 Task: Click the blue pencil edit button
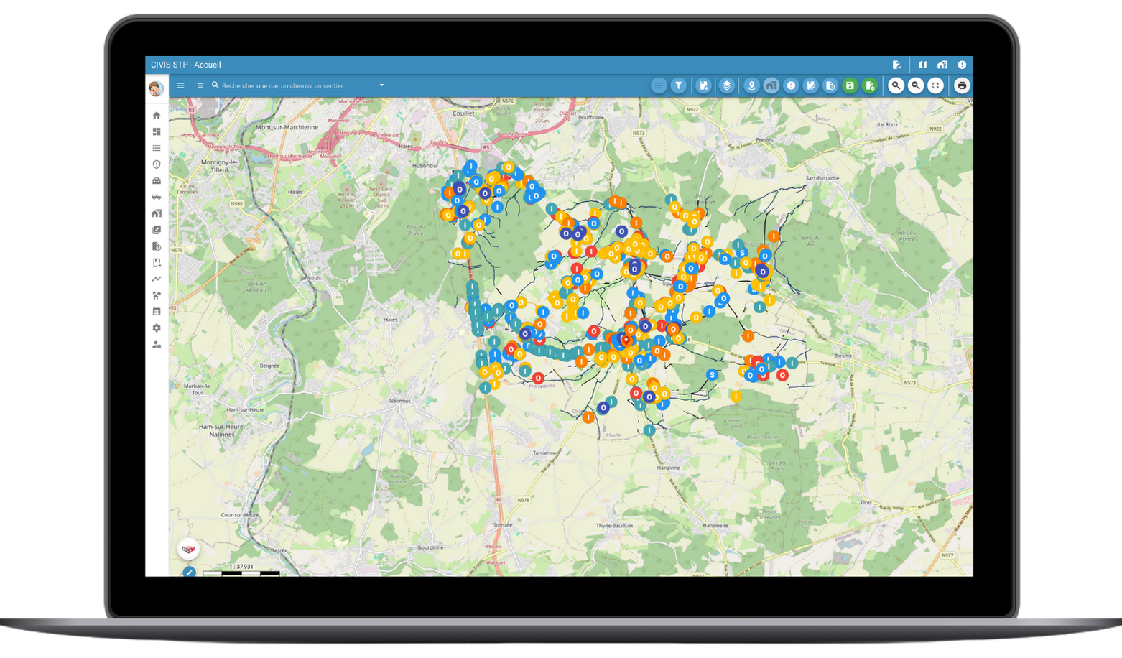189,572
